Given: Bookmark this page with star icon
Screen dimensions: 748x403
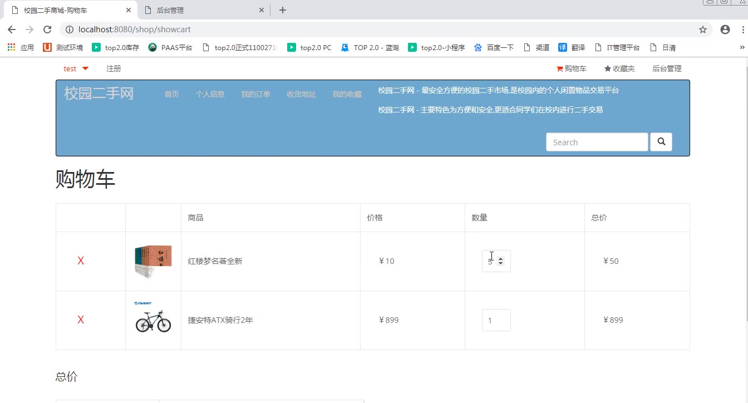Looking at the screenshot, I should (x=703, y=30).
